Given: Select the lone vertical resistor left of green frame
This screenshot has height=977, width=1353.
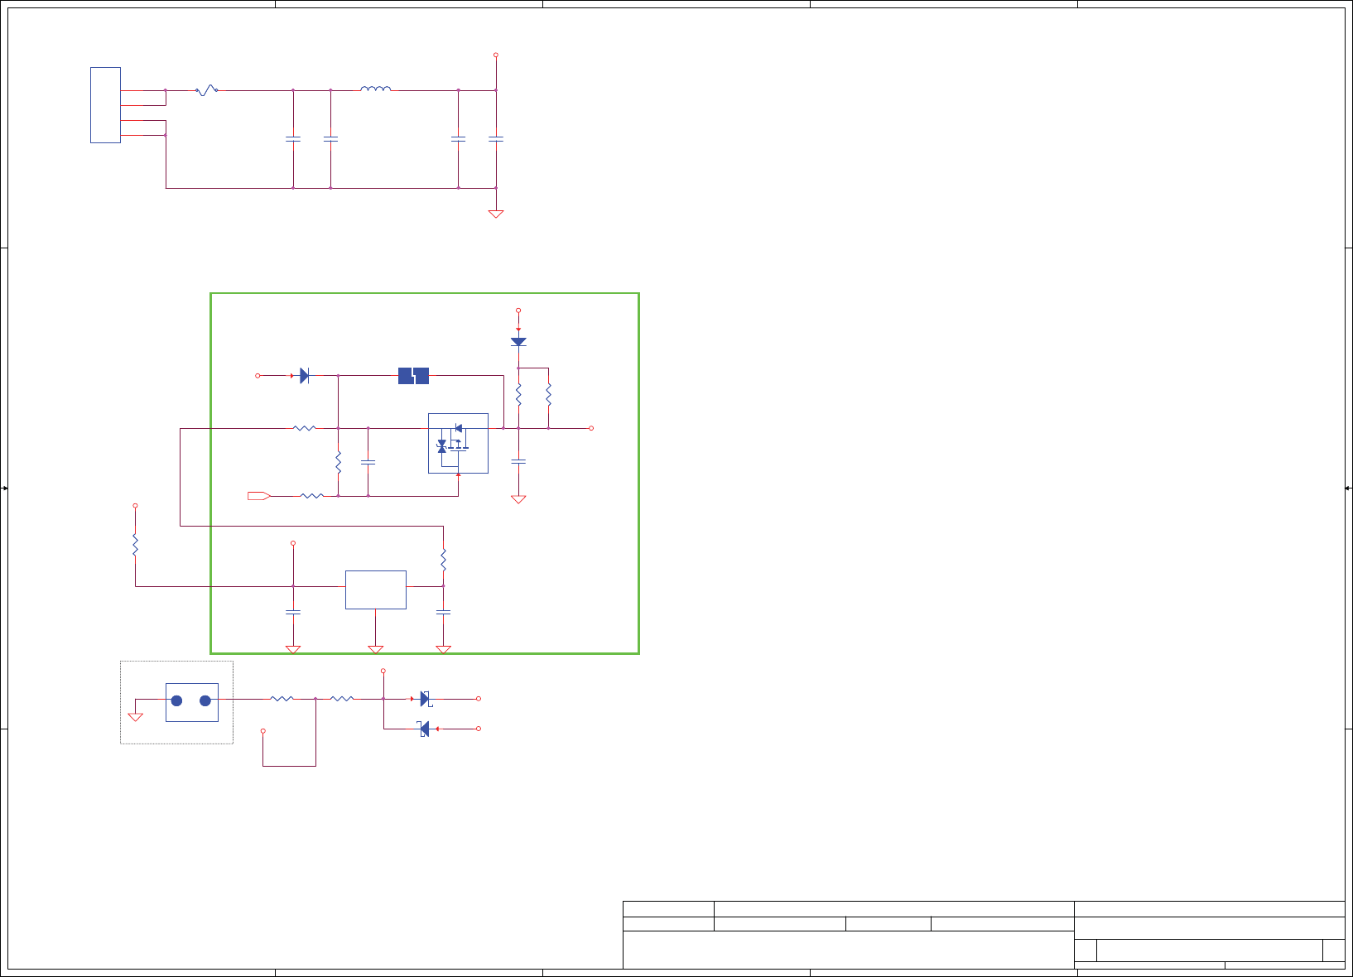Looking at the screenshot, I should click(135, 545).
